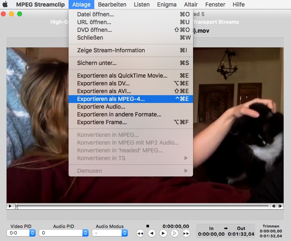291x241 pixels.
Task: Click the reverse play button
Action: point(152,233)
